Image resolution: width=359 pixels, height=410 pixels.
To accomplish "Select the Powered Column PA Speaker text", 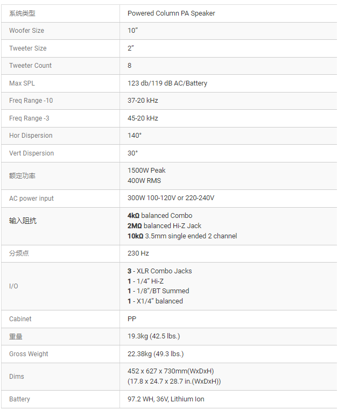I will click(x=171, y=13).
